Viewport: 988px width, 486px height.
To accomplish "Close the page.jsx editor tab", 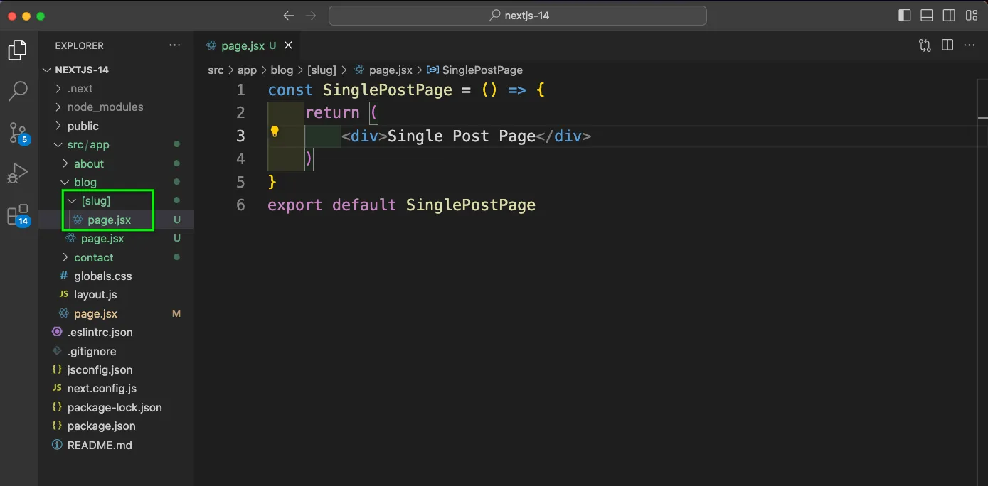I will pyautogui.click(x=288, y=45).
